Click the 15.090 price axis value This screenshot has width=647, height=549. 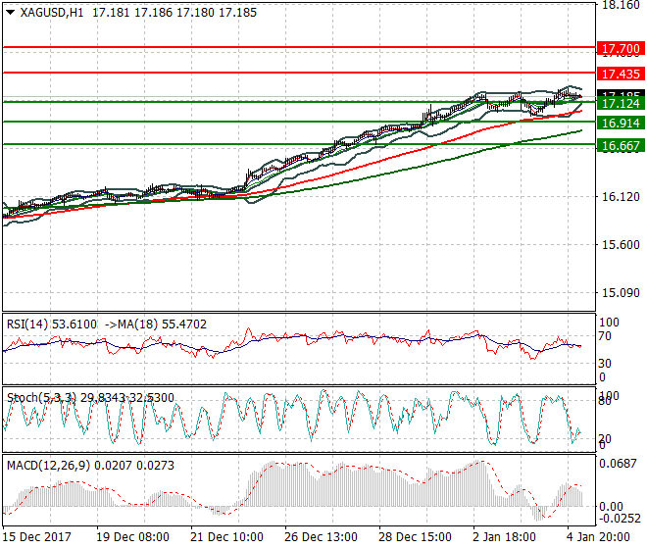pos(621,293)
